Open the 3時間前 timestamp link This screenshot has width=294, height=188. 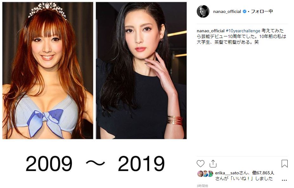tap(202, 186)
